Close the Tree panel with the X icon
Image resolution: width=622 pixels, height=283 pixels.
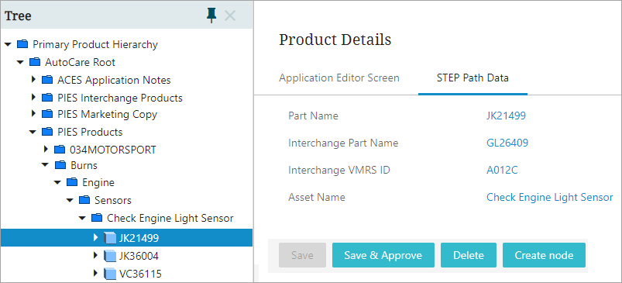point(230,16)
